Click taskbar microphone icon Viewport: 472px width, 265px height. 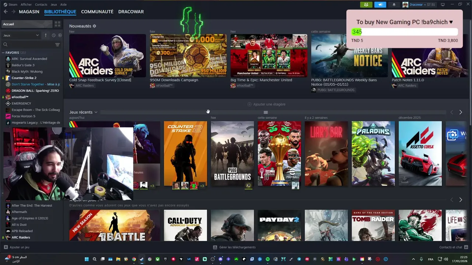pos(421,259)
